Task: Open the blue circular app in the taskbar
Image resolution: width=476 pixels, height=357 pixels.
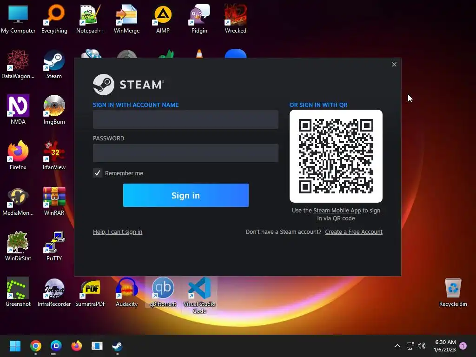Action: pyautogui.click(x=56, y=346)
